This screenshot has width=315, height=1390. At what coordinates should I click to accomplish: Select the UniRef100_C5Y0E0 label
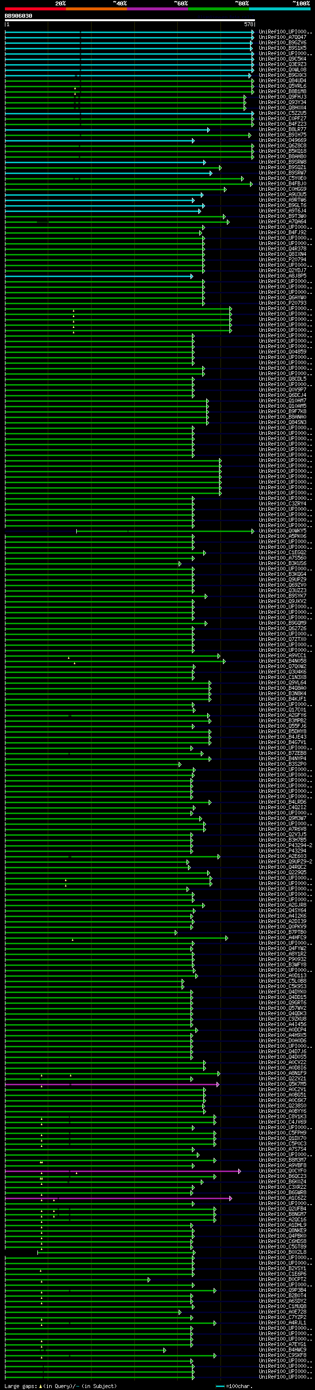tap(283, 178)
